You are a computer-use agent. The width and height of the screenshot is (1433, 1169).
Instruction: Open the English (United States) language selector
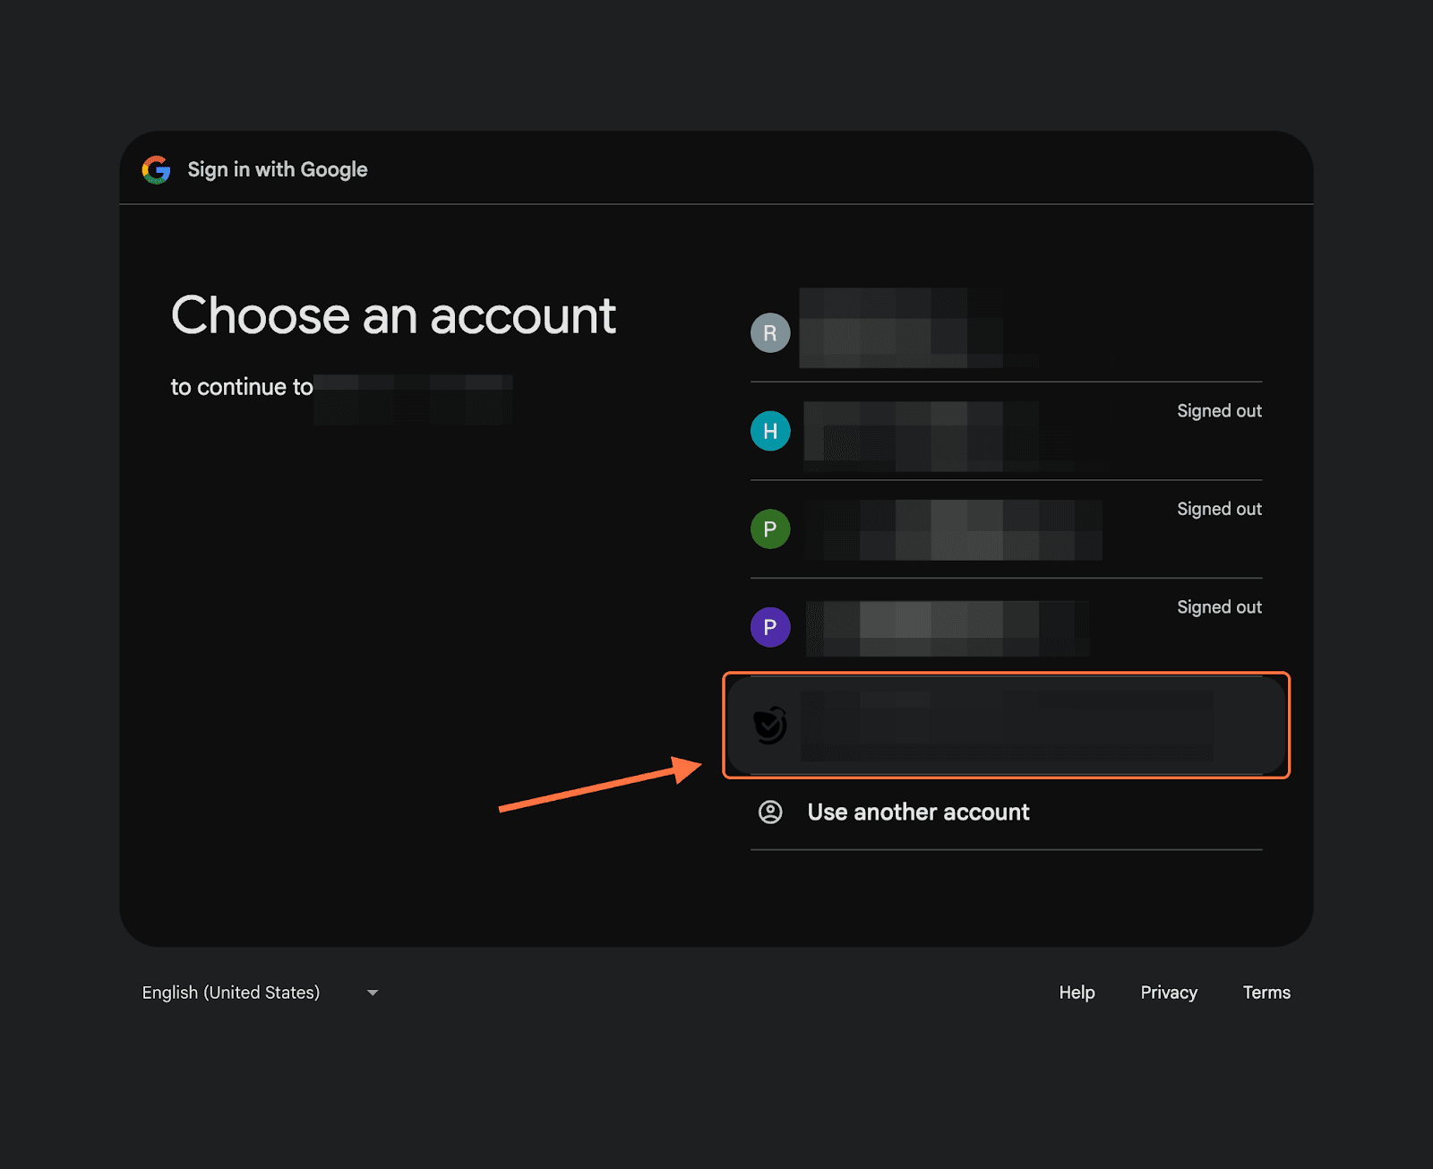coord(231,993)
